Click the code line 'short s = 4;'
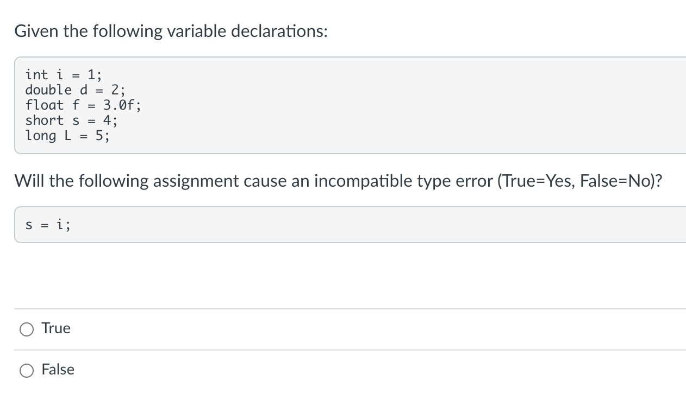This screenshot has height=394, width=686. (x=71, y=120)
